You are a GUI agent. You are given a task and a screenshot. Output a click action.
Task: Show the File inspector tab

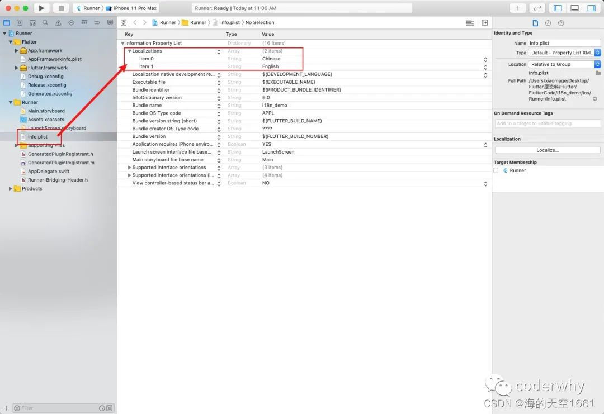coord(535,23)
